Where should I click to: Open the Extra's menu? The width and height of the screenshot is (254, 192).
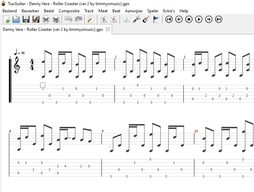(169, 11)
